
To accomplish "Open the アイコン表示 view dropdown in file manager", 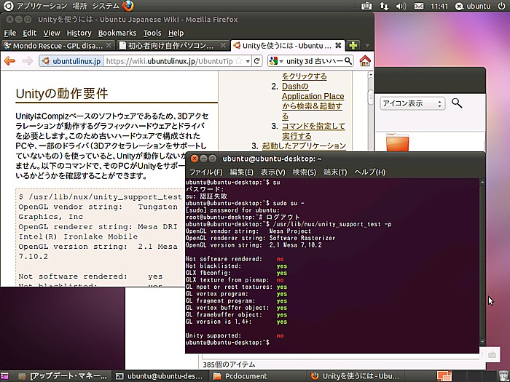I will coord(412,103).
